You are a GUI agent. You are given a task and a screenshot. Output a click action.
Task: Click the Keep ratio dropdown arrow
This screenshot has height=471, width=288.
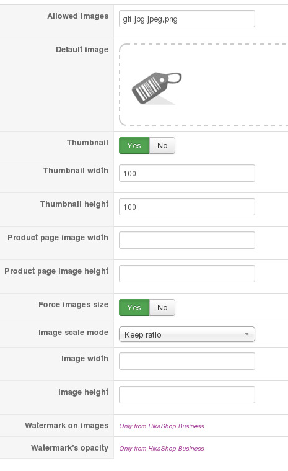247,334
